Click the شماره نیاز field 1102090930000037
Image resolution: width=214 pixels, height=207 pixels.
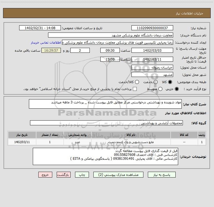[x=152, y=28]
